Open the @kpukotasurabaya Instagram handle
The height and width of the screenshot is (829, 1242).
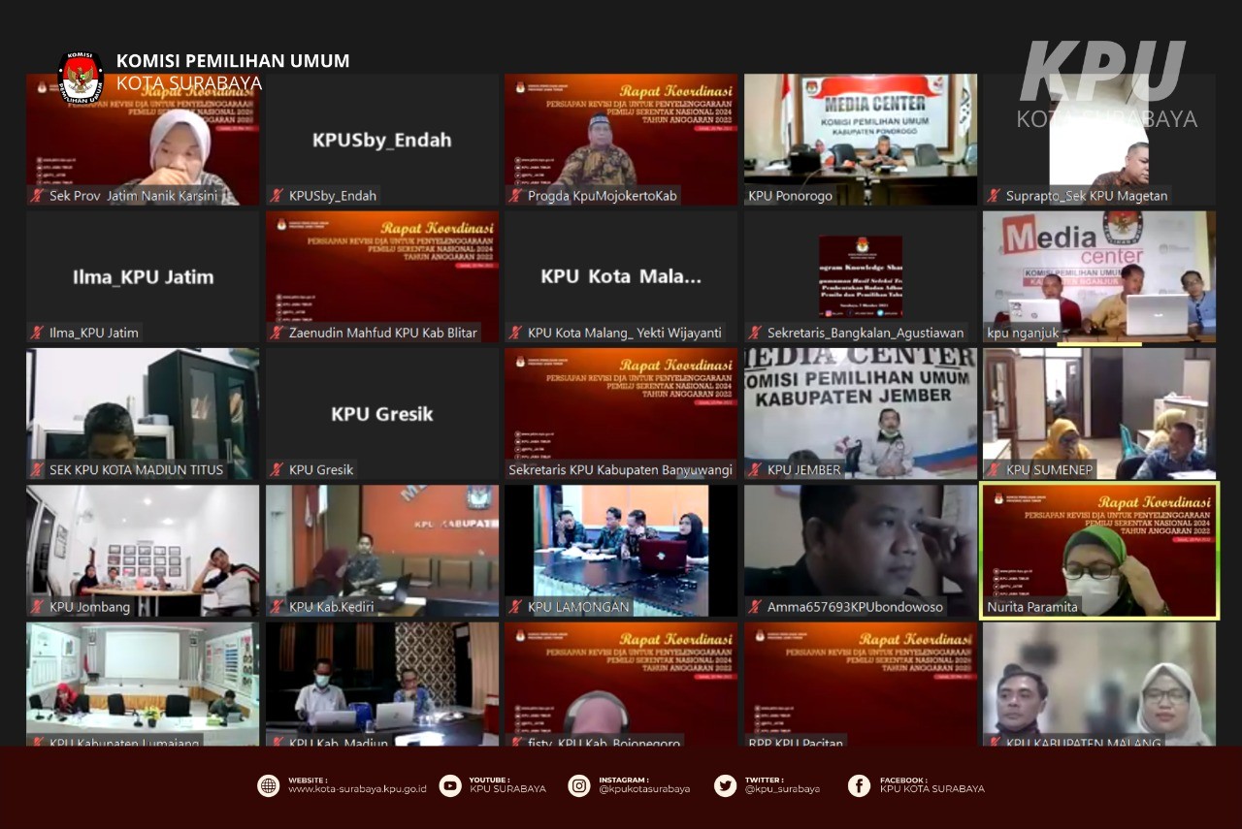[644, 789]
